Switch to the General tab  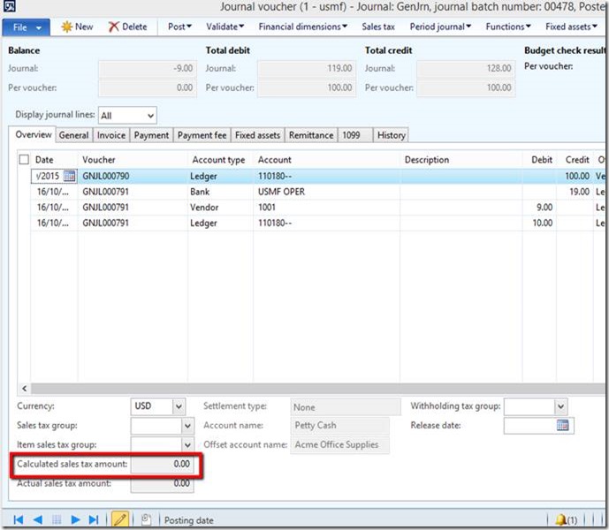coord(73,135)
